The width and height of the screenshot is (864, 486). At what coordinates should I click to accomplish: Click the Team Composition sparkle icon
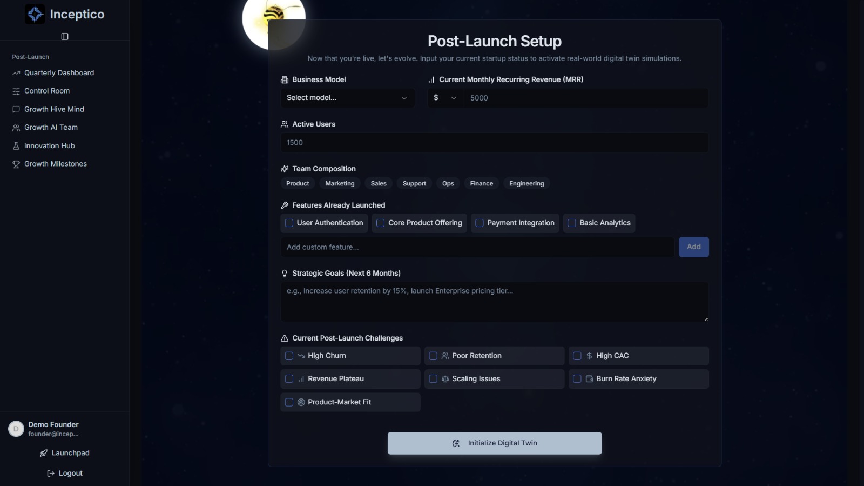[285, 169]
